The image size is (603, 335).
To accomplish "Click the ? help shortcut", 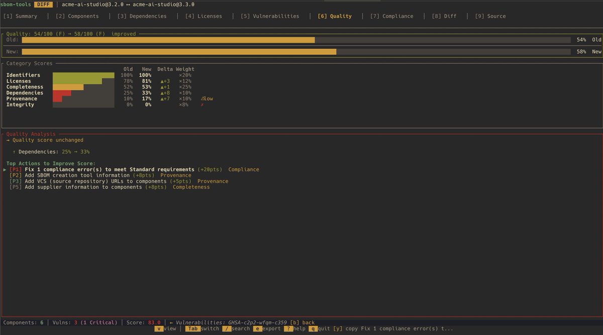I will click(294, 328).
